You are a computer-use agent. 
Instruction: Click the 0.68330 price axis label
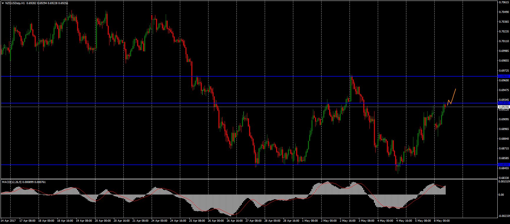coord(504,178)
